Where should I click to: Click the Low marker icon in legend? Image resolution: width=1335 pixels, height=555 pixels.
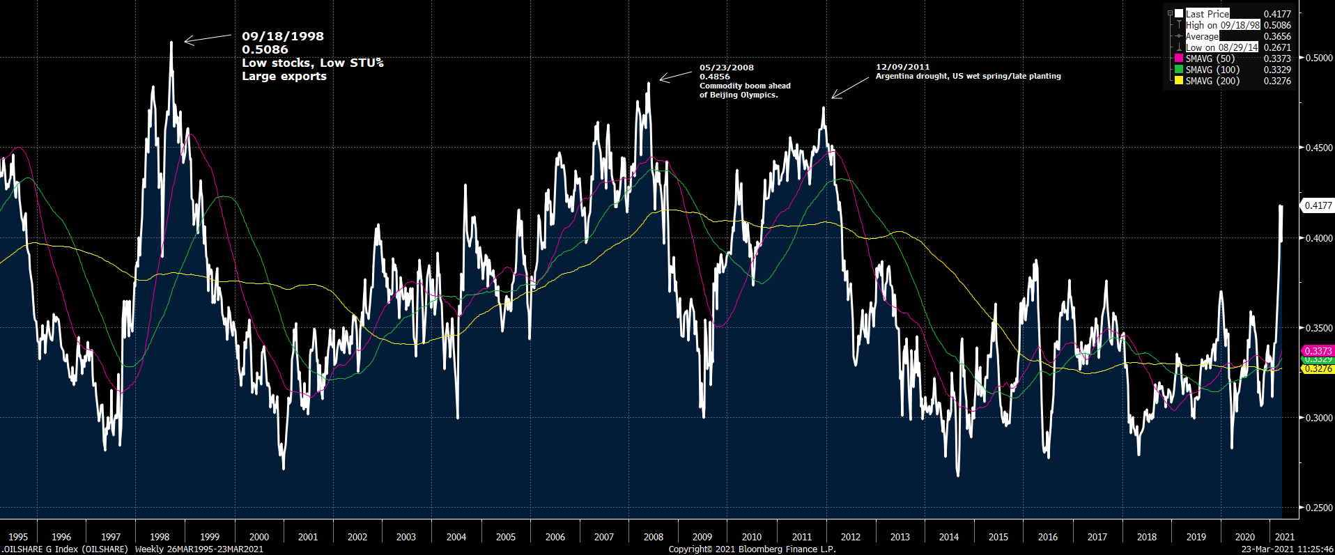(x=1179, y=47)
